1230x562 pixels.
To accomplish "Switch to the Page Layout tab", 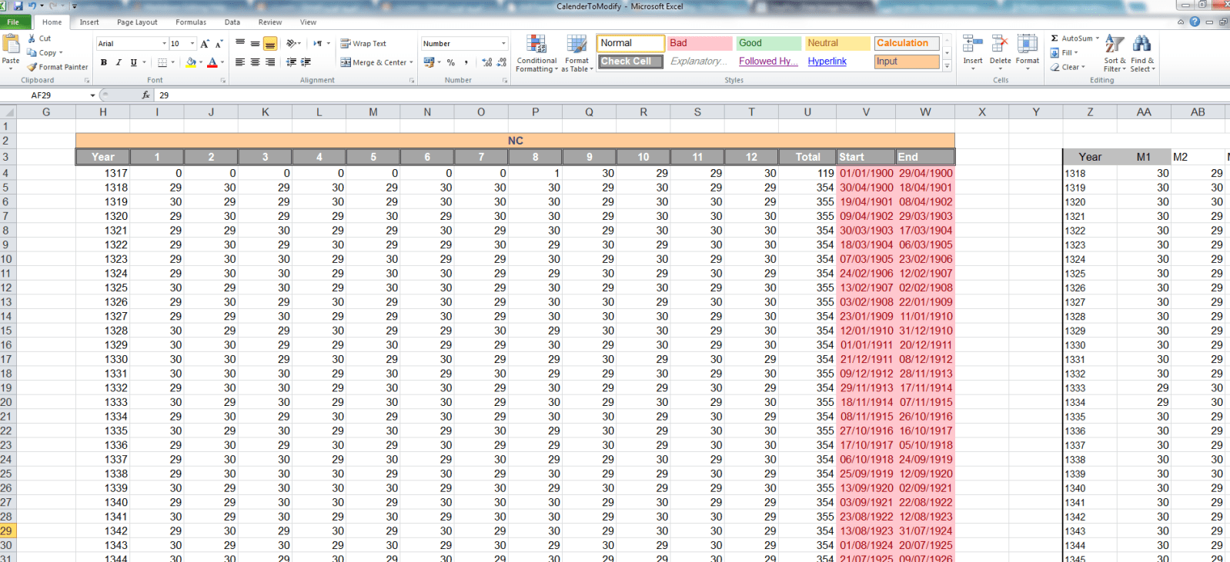I will click(137, 22).
